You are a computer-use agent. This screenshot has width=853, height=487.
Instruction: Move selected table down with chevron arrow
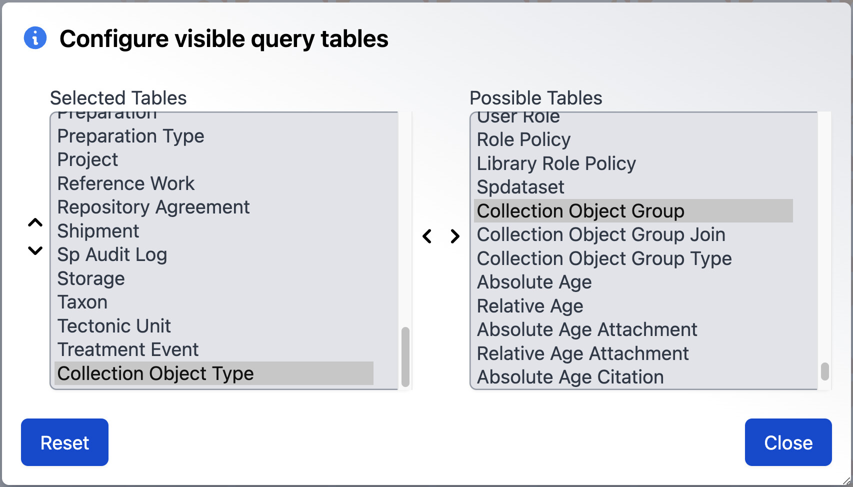(x=35, y=250)
